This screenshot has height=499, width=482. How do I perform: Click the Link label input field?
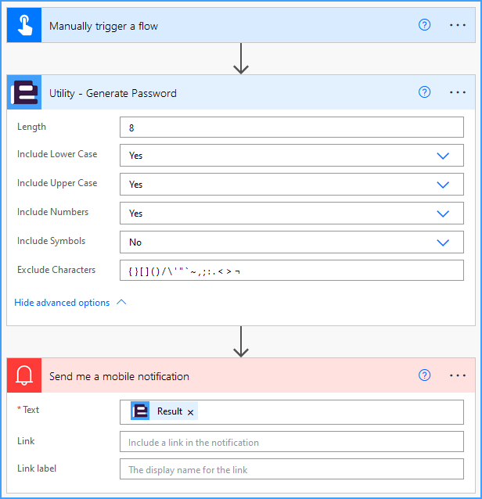point(292,469)
